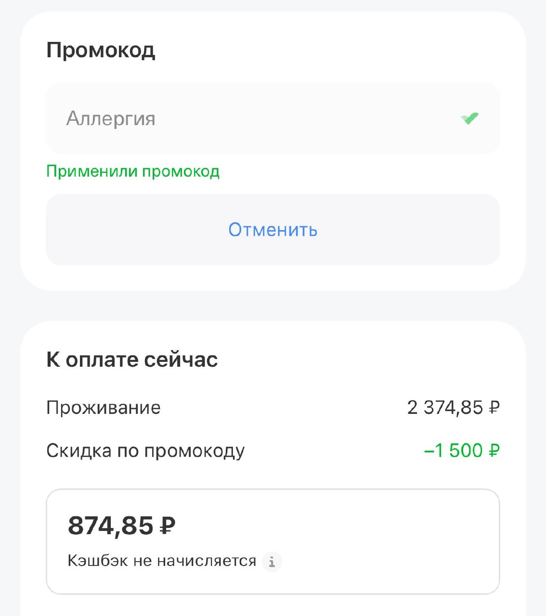Tap the Отменить button
Screen dimensions: 546x616
pos(273,230)
